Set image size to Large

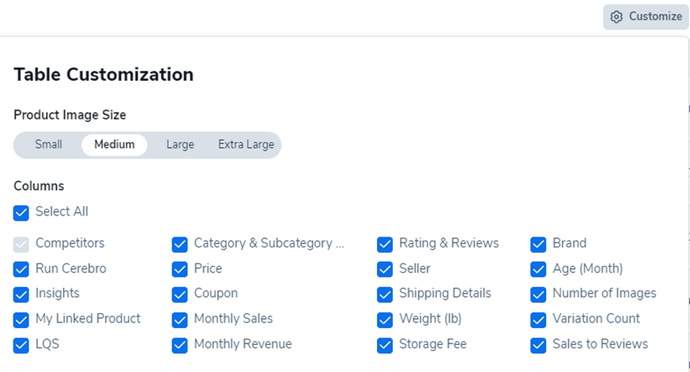[180, 145]
